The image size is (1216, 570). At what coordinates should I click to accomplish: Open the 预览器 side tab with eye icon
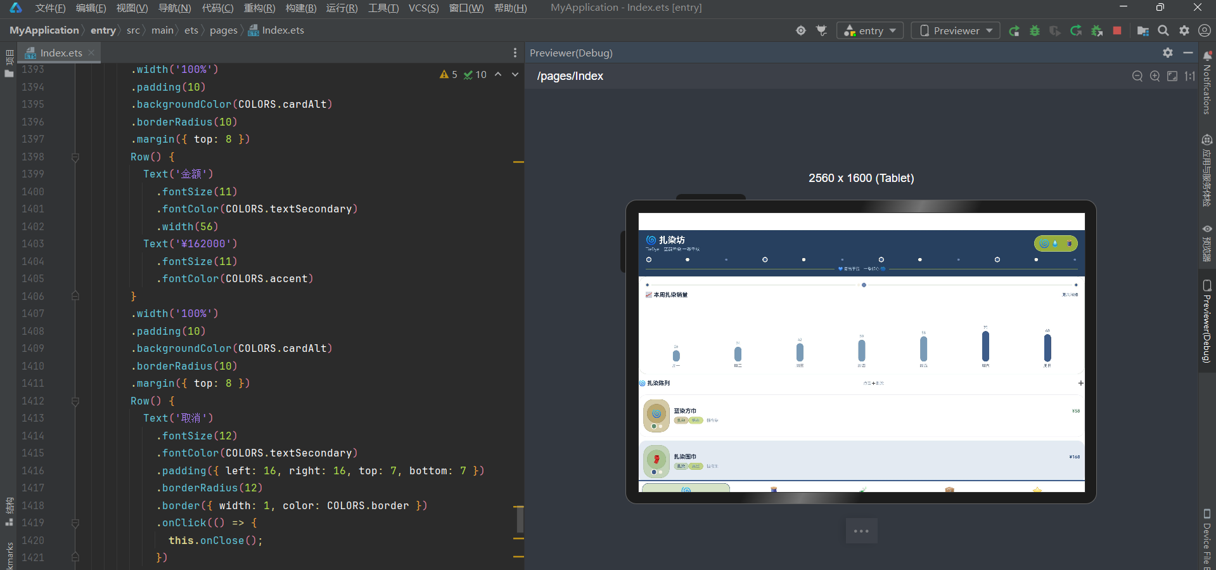tap(1207, 243)
